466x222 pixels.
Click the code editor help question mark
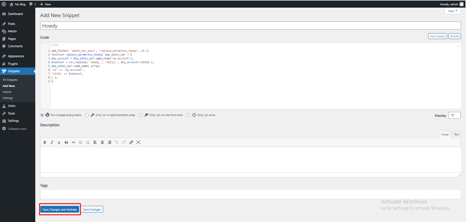459,46
